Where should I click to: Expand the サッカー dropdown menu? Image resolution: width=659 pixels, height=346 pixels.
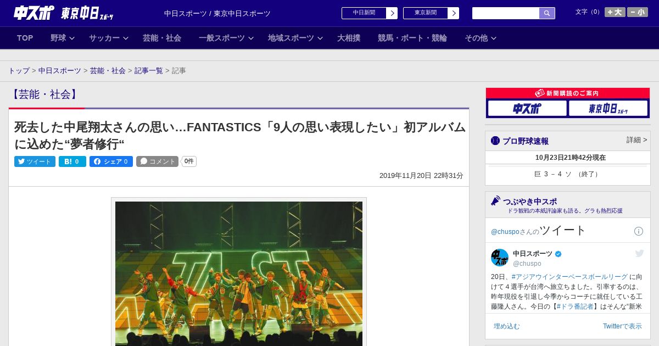[x=109, y=38]
